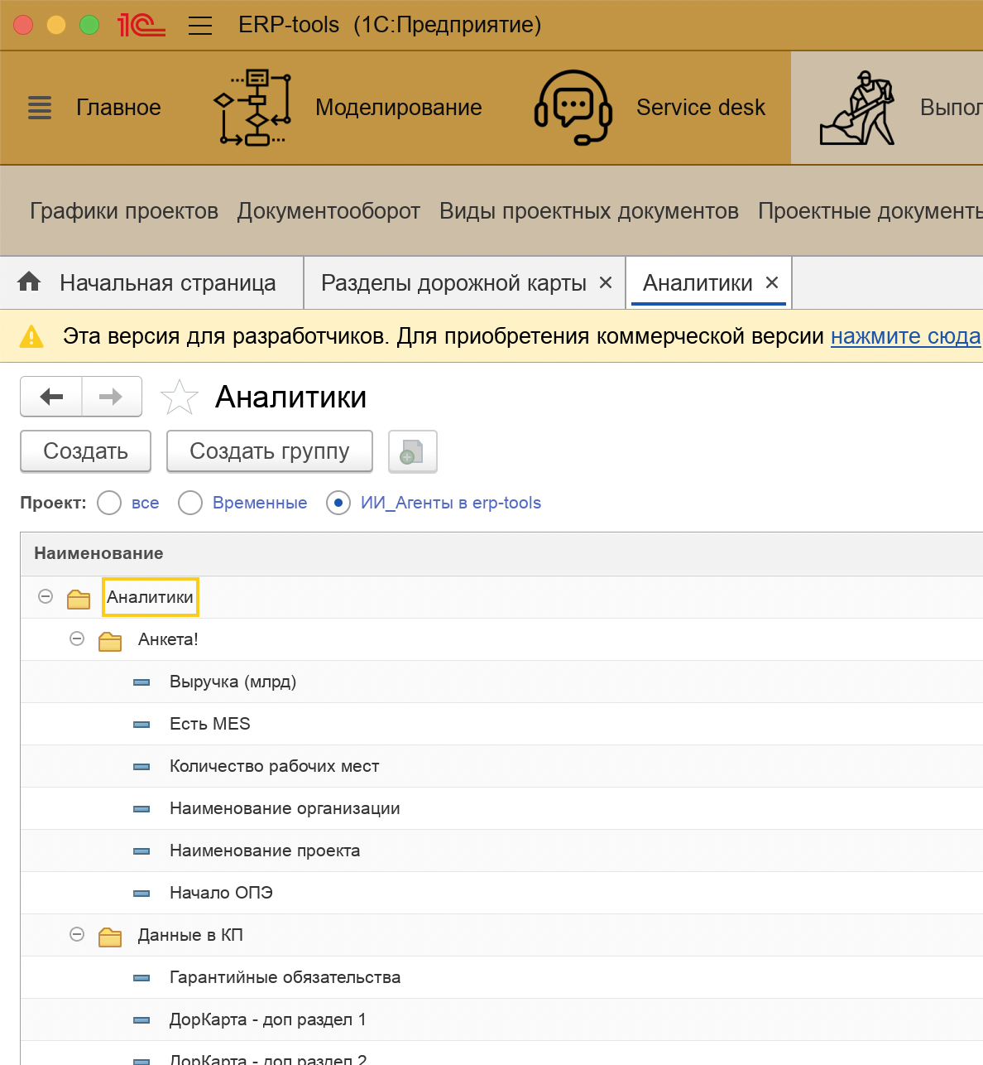Click the copy-create document icon button
983x1065 pixels.
412,451
